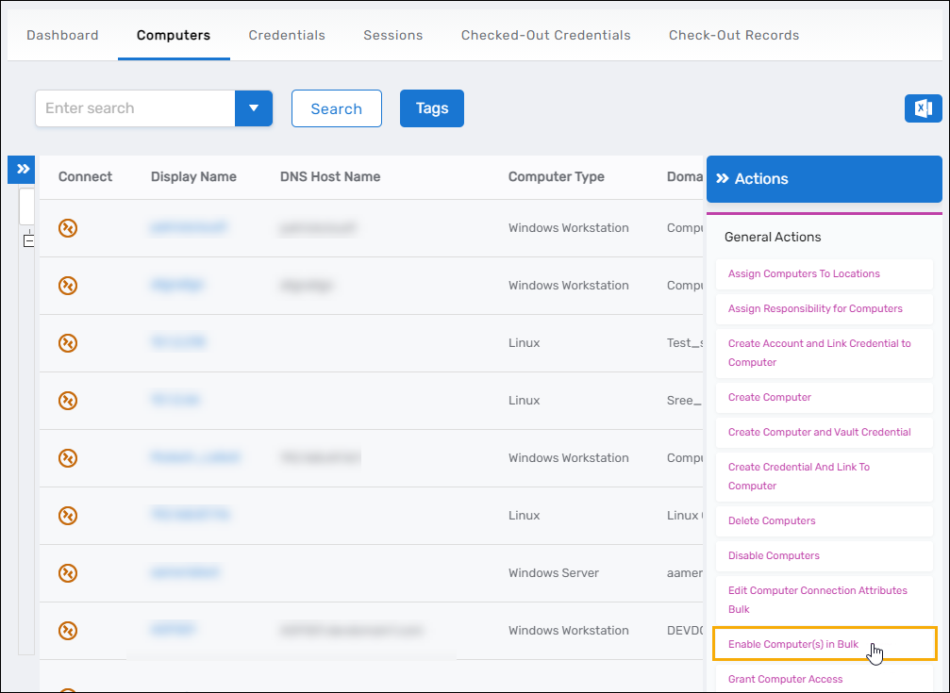
Task: Choose the Create Computer action
Action: [769, 397]
